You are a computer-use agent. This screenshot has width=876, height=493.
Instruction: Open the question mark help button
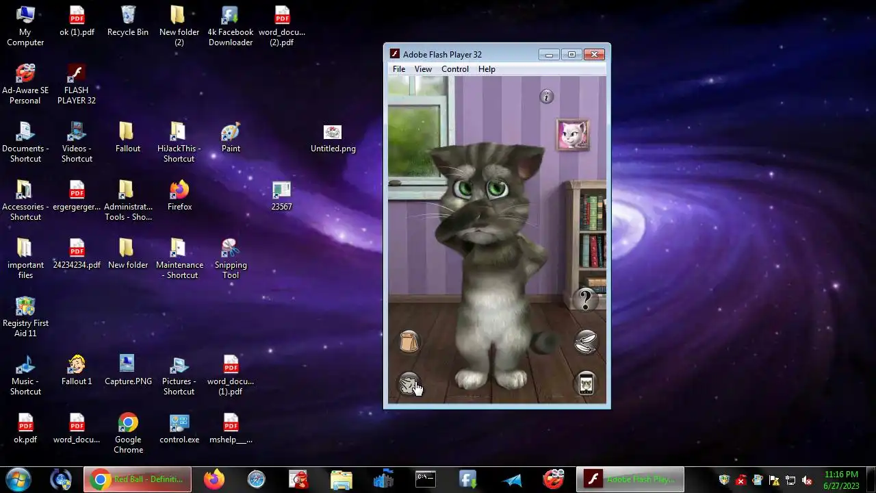(586, 300)
